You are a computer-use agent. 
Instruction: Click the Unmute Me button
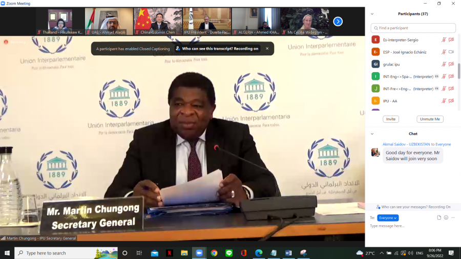[x=430, y=119]
